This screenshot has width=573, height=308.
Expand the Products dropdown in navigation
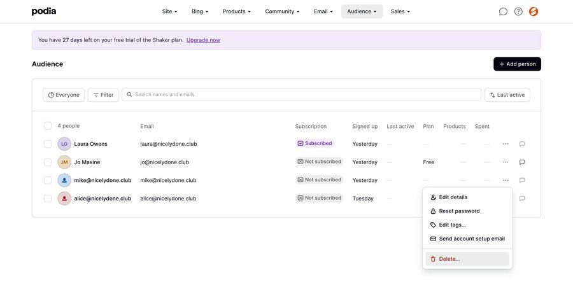coord(237,11)
